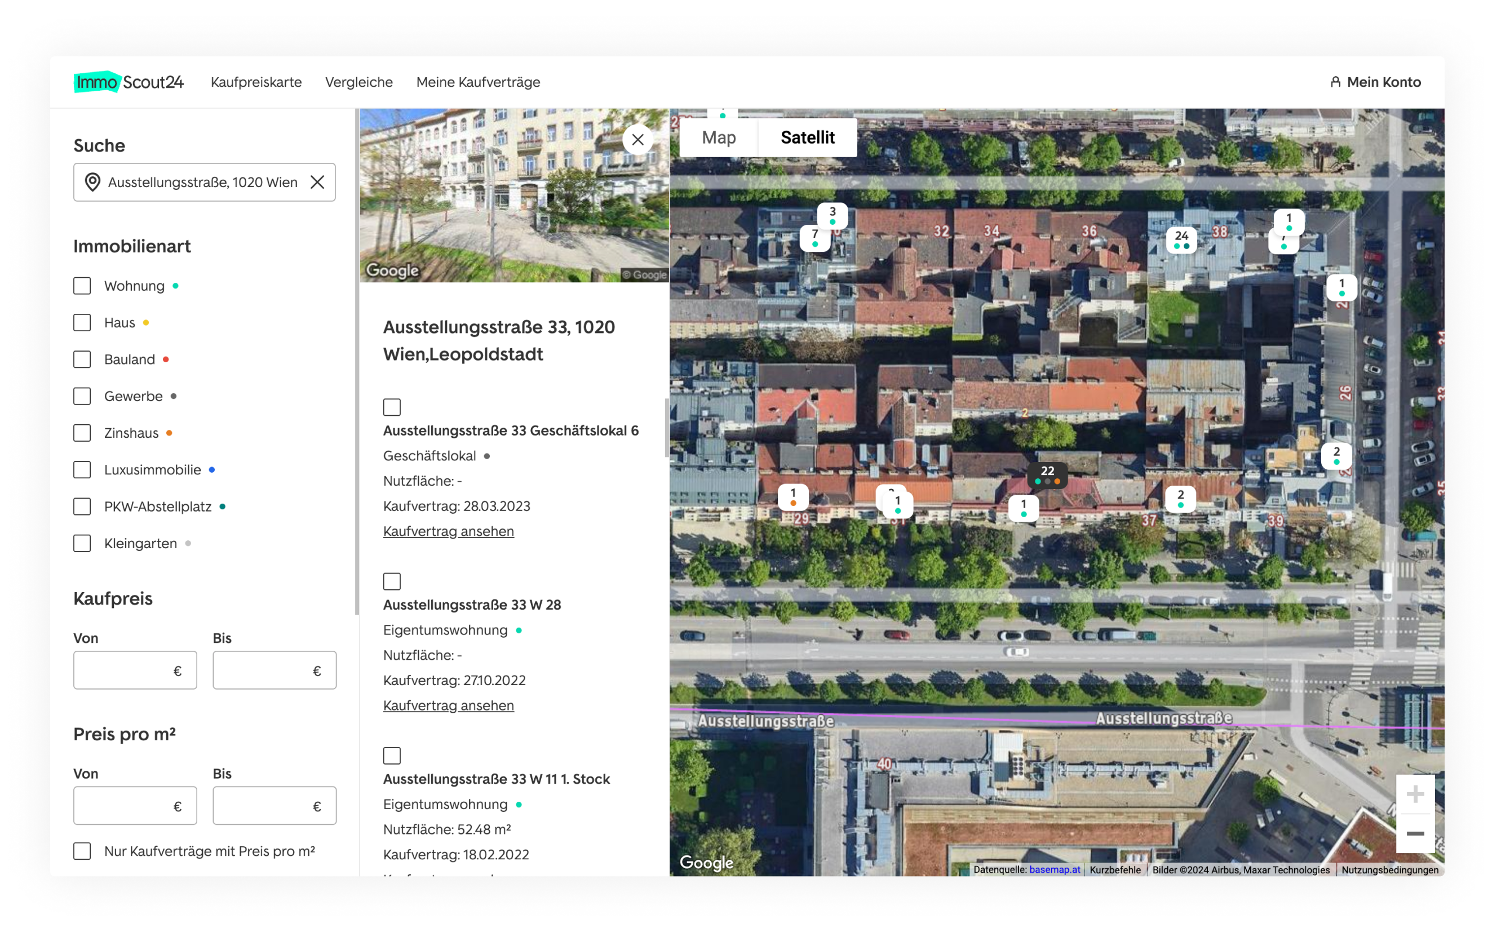Select checkbox for W 28 listing
Screen dimensions: 1501x933
click(392, 581)
